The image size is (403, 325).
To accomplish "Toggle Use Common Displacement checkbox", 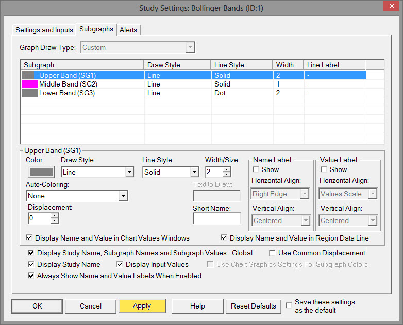I will pyautogui.click(x=273, y=253).
